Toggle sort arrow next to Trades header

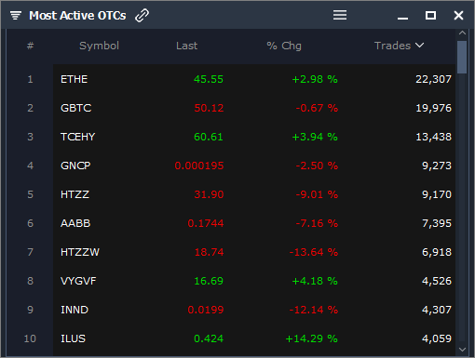(419, 46)
